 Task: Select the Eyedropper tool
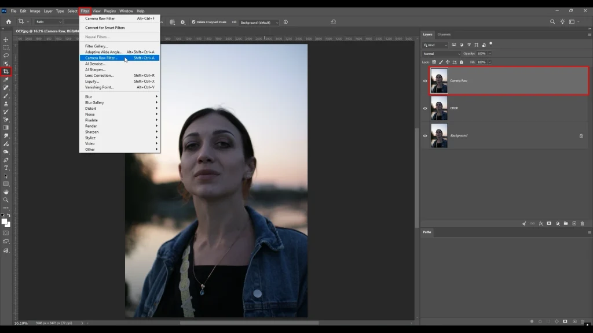coord(6,80)
